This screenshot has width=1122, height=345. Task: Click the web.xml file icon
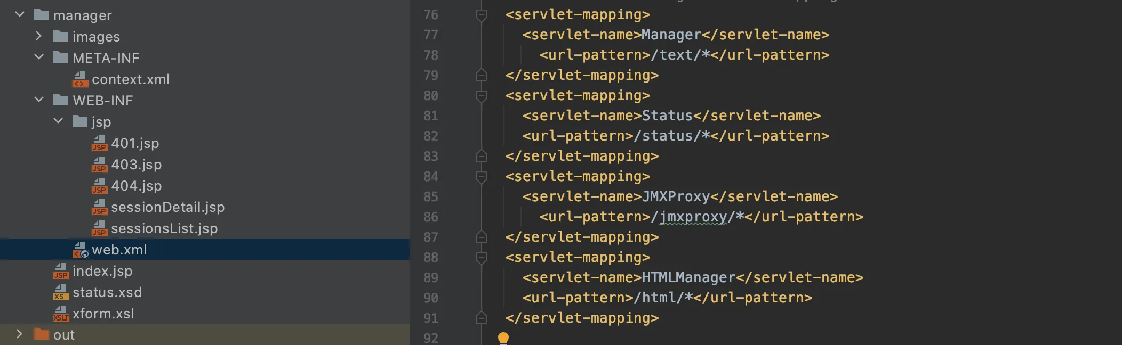coord(80,249)
